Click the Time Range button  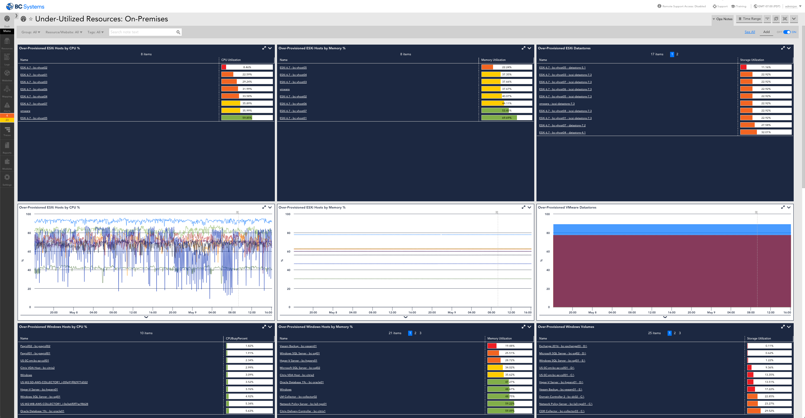point(749,19)
